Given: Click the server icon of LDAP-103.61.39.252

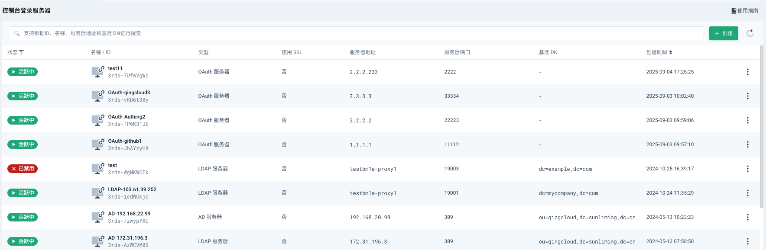Looking at the screenshot, I should coord(98,193).
